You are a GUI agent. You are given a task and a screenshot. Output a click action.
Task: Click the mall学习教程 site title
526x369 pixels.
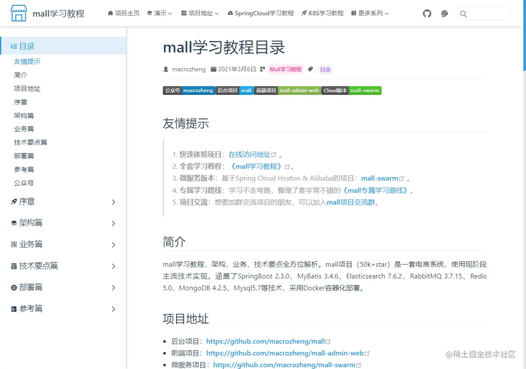click(59, 14)
